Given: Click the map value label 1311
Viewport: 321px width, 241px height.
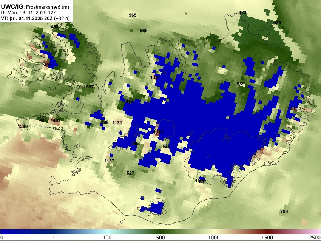Looking at the screenshot, I should 155,77.
